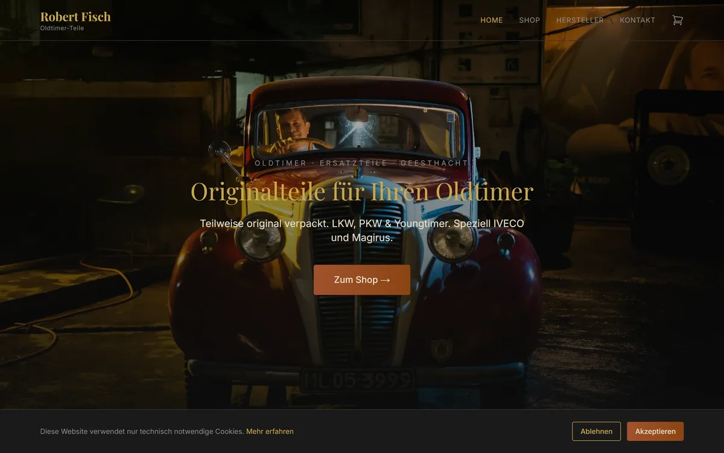Click the cookie notice text
This screenshot has width=724, height=453.
142,431
